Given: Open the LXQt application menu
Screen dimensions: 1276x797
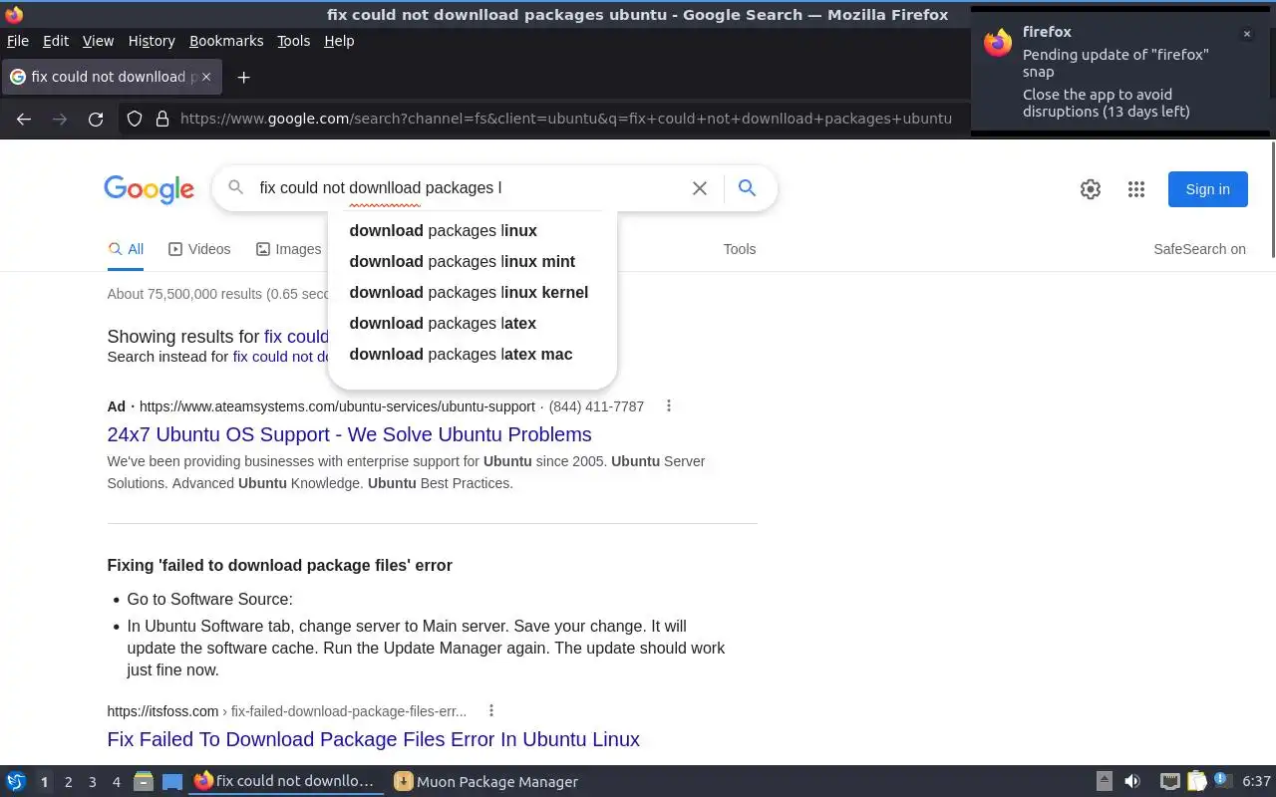Looking at the screenshot, I should click(x=16, y=782).
